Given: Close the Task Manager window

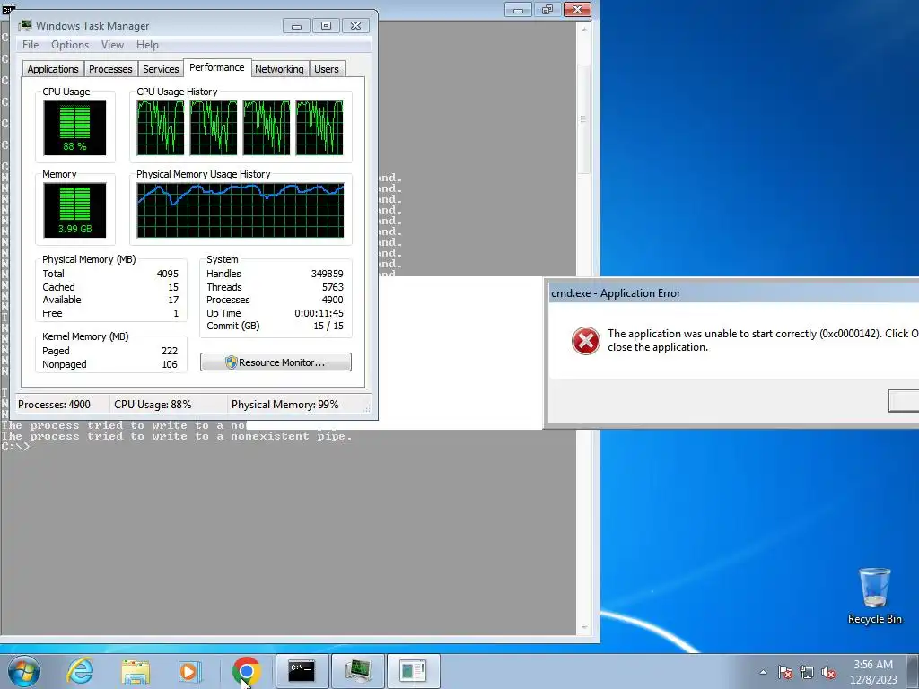Looking at the screenshot, I should 355,26.
